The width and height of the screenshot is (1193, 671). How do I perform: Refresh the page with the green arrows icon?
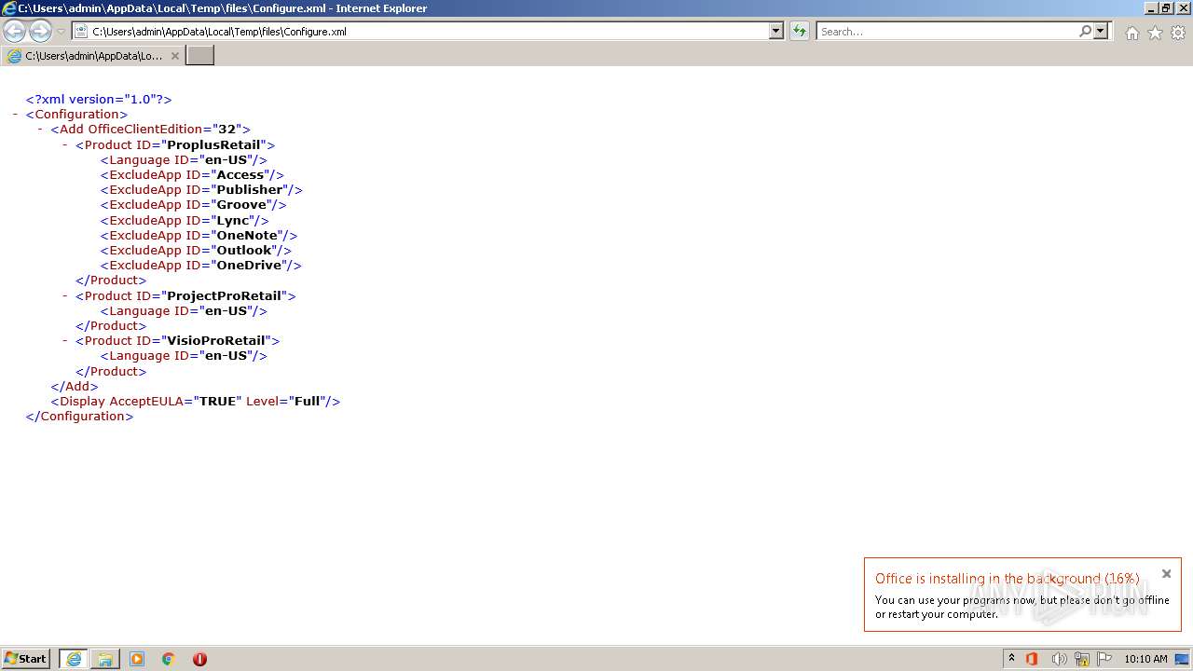[800, 31]
